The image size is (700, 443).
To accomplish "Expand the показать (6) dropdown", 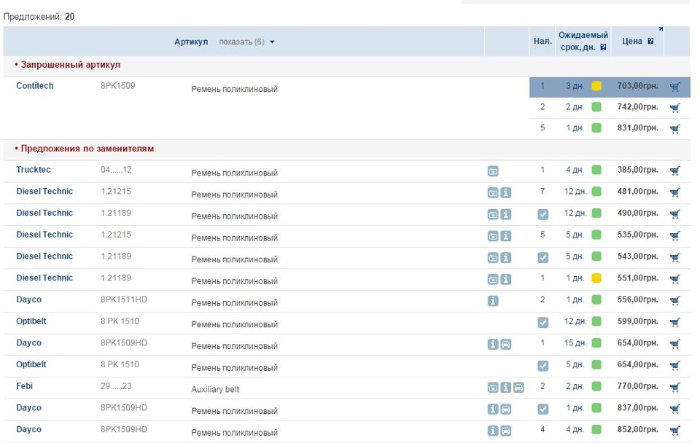I will tap(246, 42).
